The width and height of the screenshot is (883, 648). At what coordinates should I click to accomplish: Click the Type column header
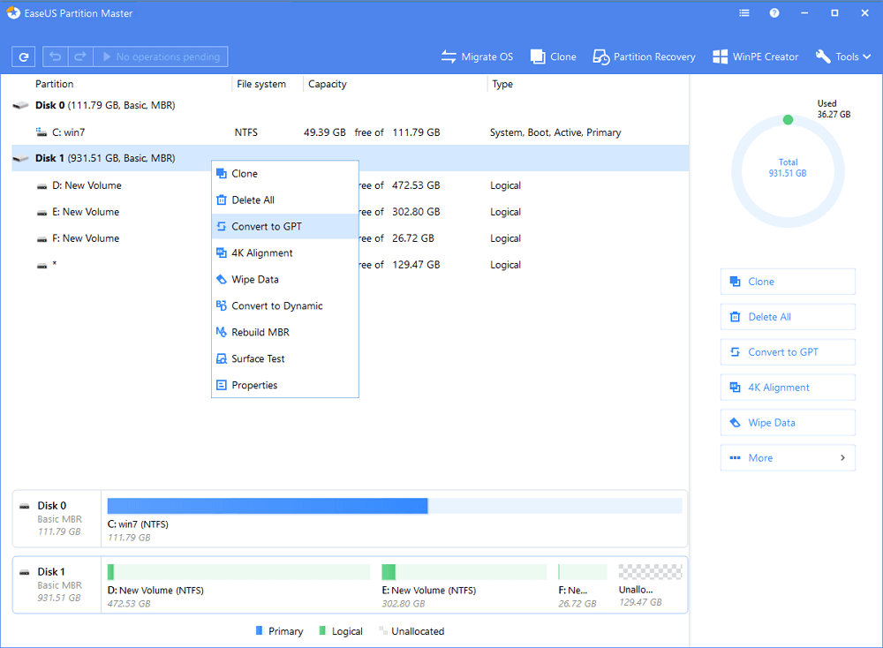pos(502,84)
